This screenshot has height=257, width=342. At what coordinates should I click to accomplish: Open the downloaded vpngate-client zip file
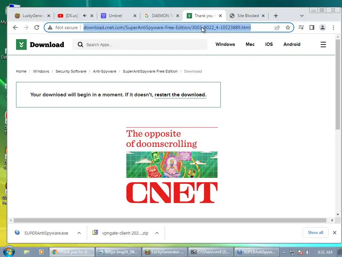point(121,233)
